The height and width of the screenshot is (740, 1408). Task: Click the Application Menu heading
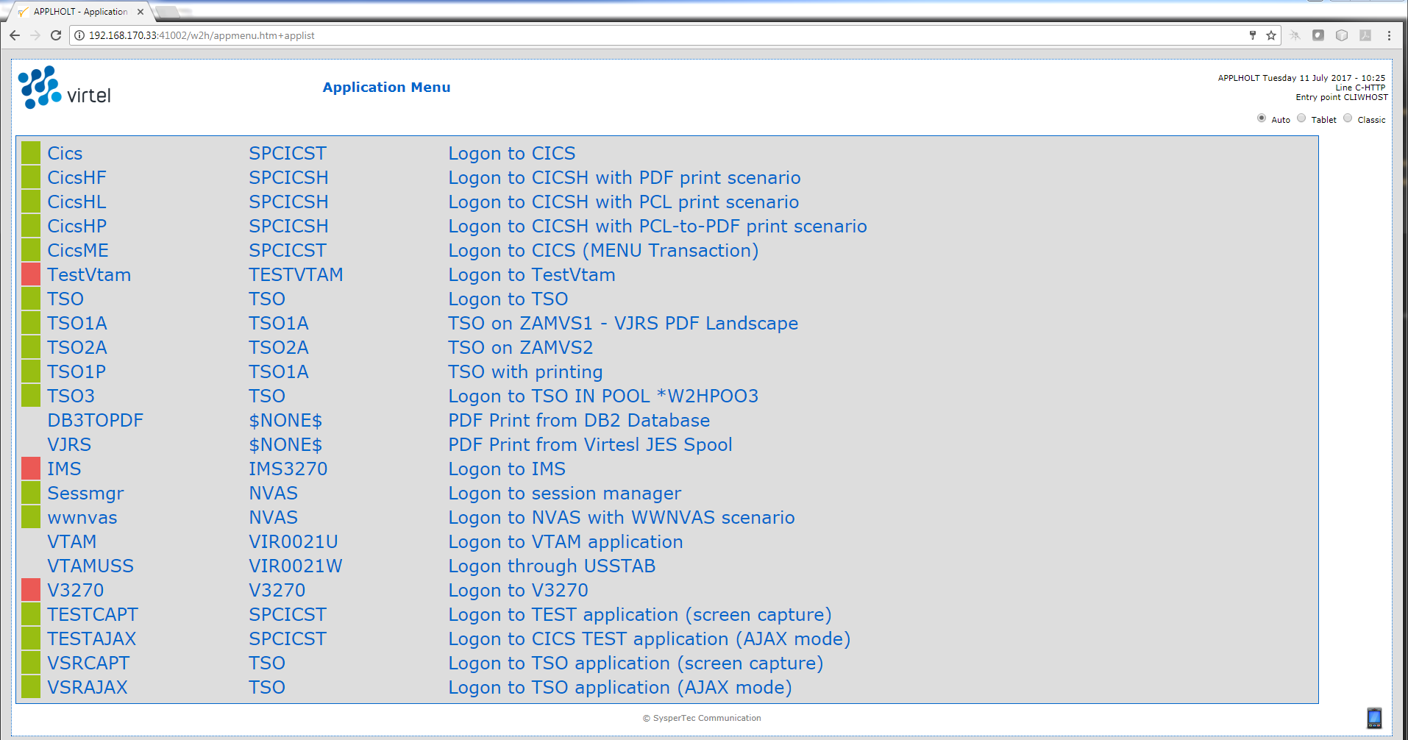coord(386,87)
